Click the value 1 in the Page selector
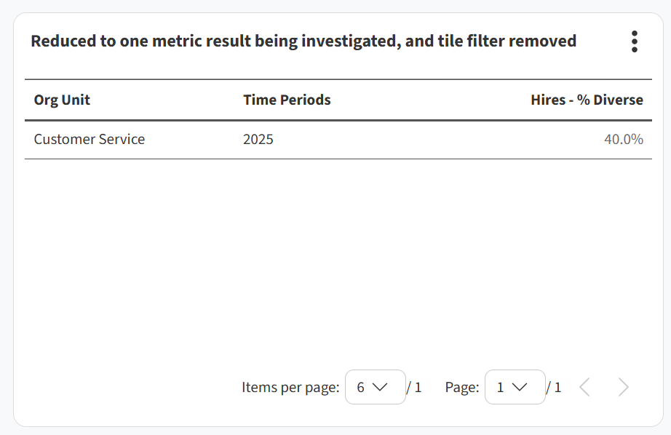The height and width of the screenshot is (435, 671). [500, 388]
